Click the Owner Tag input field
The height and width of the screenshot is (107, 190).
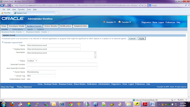41,76
